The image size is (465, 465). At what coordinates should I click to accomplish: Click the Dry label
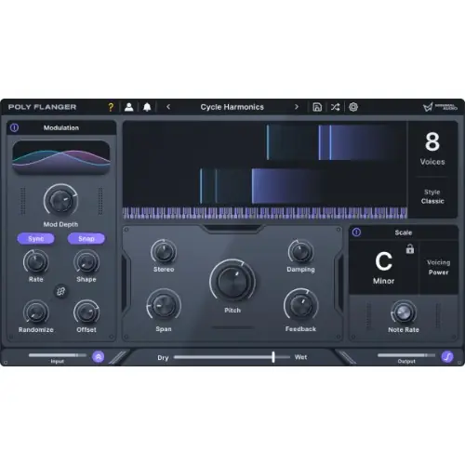[x=163, y=357]
